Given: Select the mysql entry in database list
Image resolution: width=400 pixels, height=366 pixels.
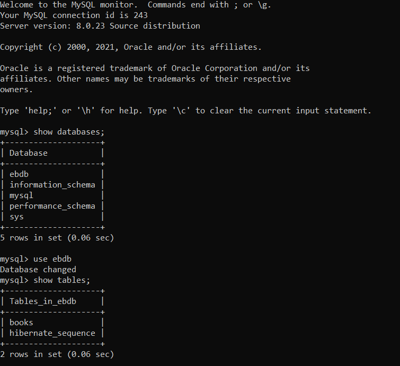Looking at the screenshot, I should (21, 195).
